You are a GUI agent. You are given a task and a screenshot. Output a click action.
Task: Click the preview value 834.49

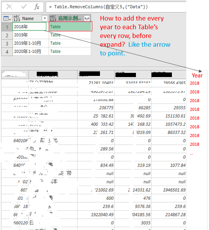107,165
